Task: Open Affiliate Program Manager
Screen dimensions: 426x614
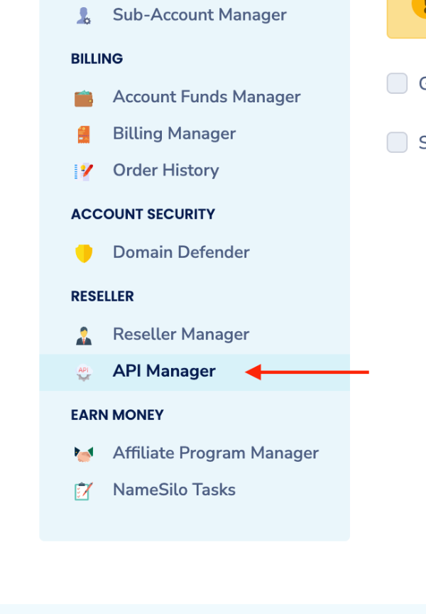Action: point(216,453)
